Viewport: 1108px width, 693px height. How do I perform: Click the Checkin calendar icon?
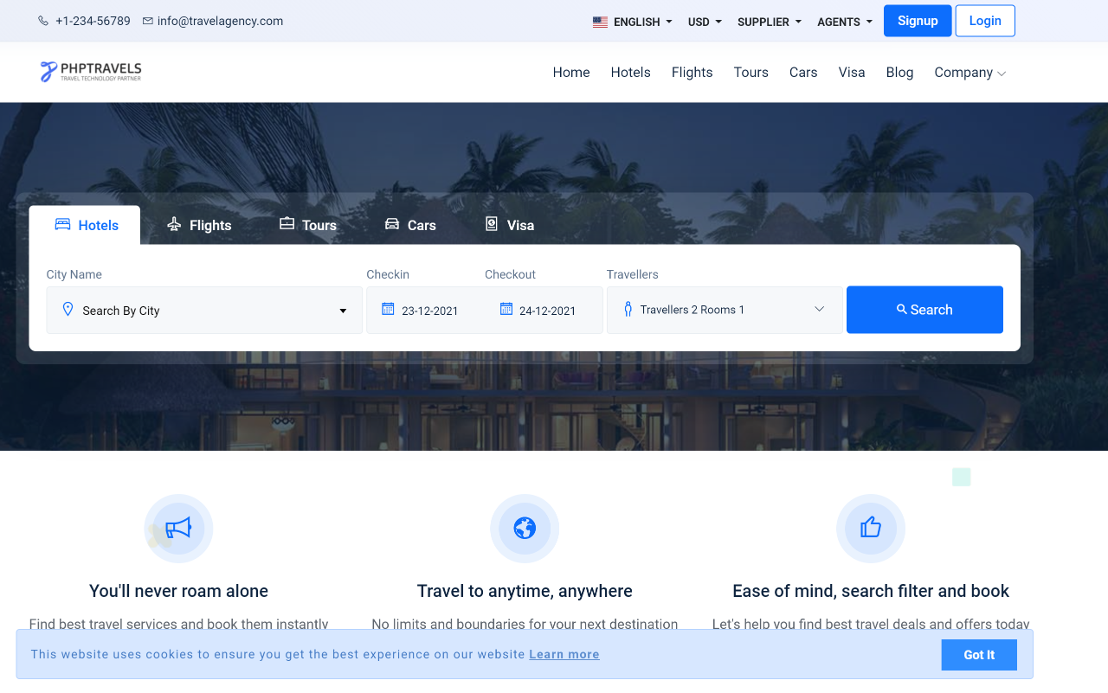[x=388, y=310]
